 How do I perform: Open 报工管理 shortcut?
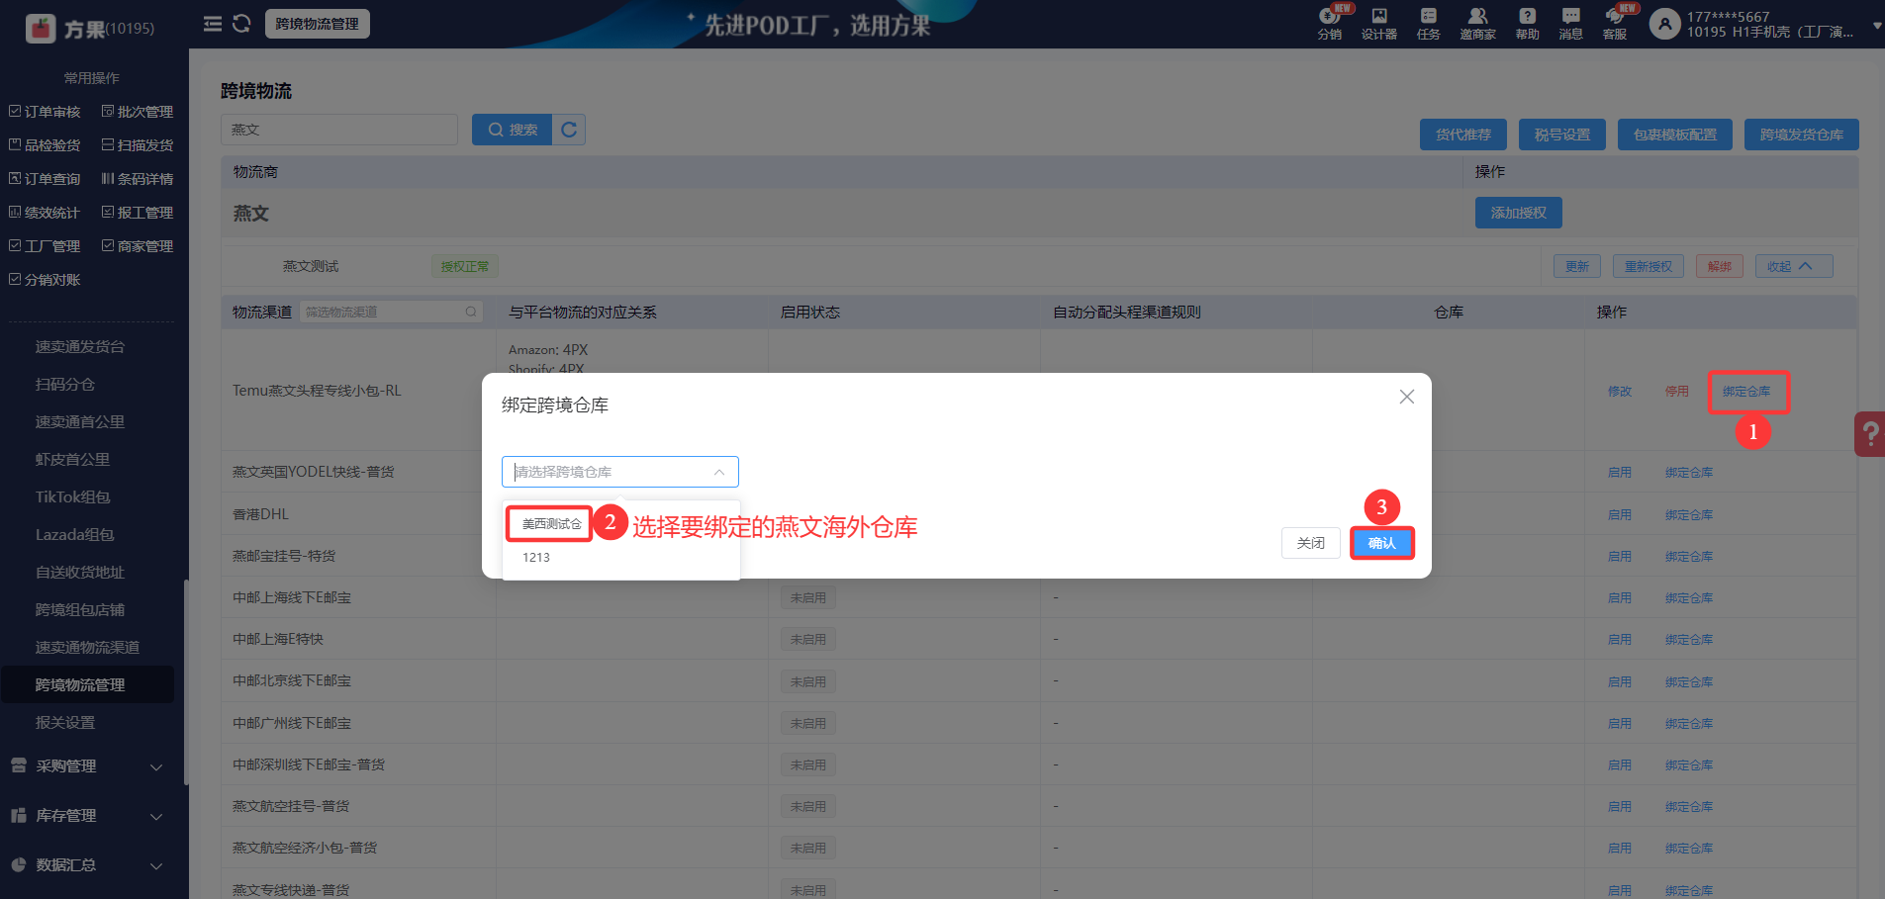[x=138, y=213]
